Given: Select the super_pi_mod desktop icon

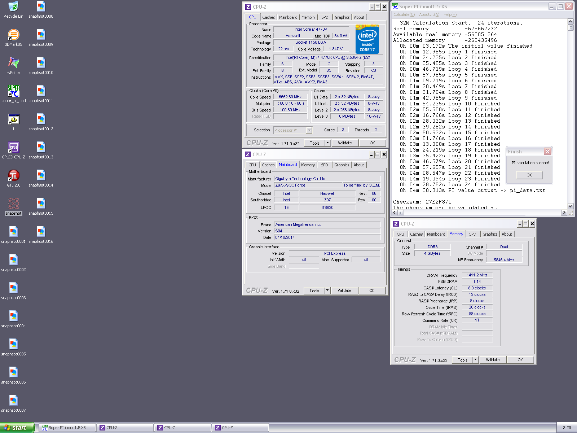Looking at the screenshot, I should click(13, 94).
